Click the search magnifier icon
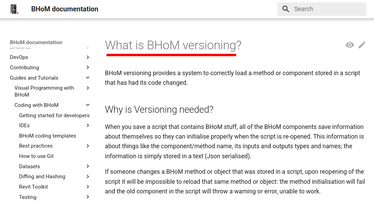Viewport: 374px width, 201px height. point(286,9)
